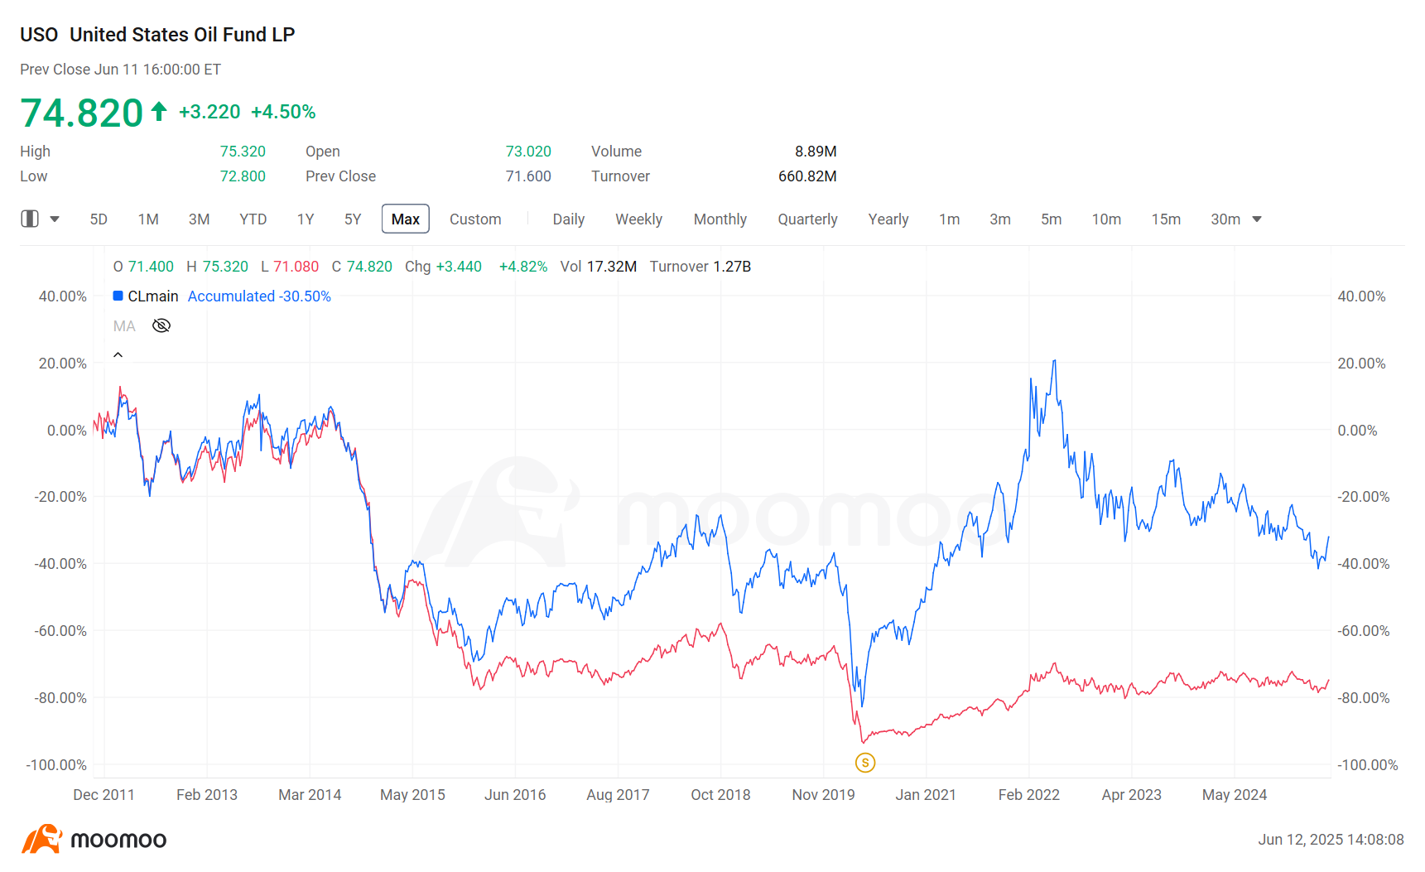The width and height of the screenshot is (1425, 872).
Task: Click the Chg +3.440 chart readout
Action: (x=443, y=267)
